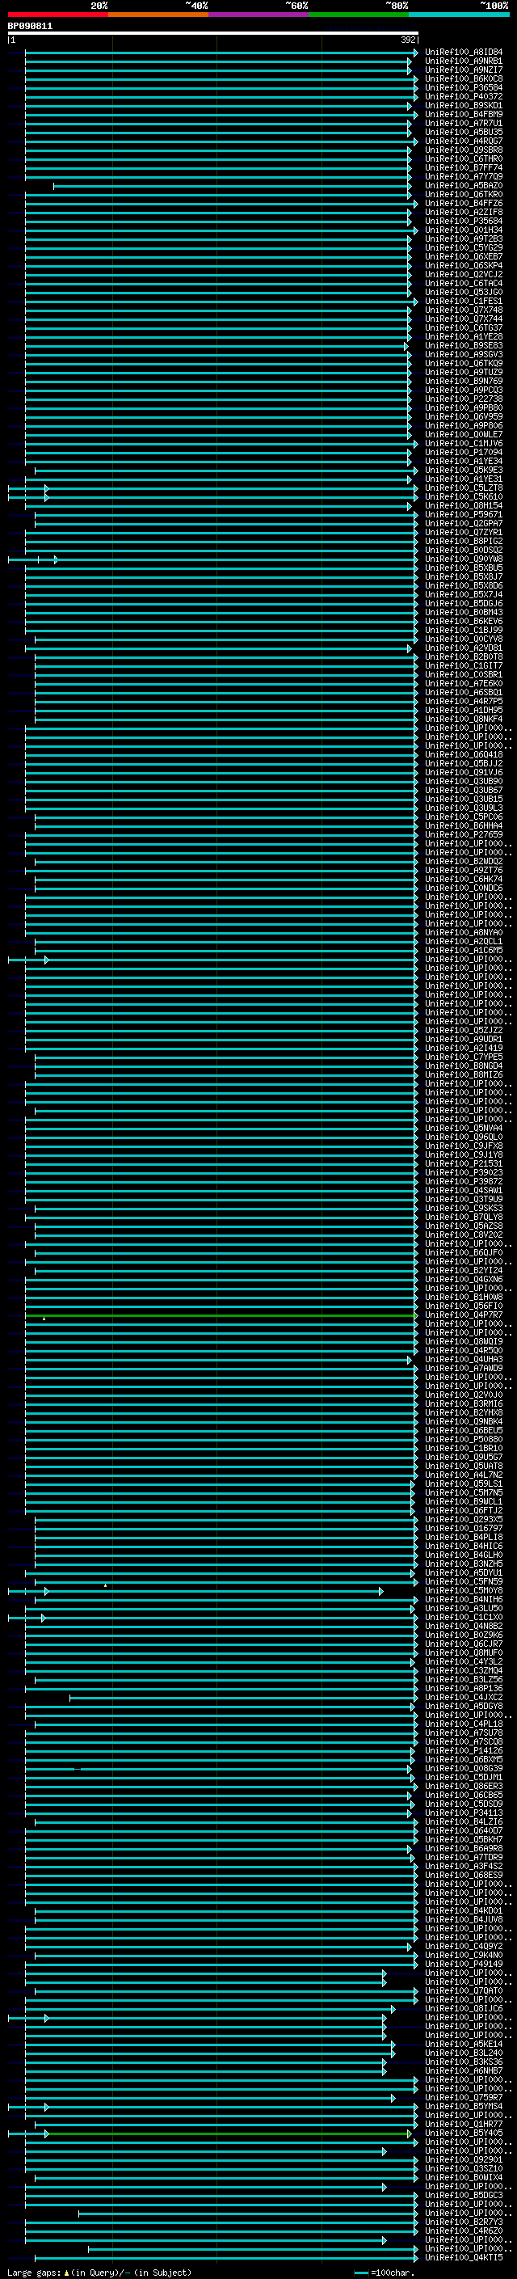
Task: Select label UniRef100_A9SGV3
Action: (464, 356)
